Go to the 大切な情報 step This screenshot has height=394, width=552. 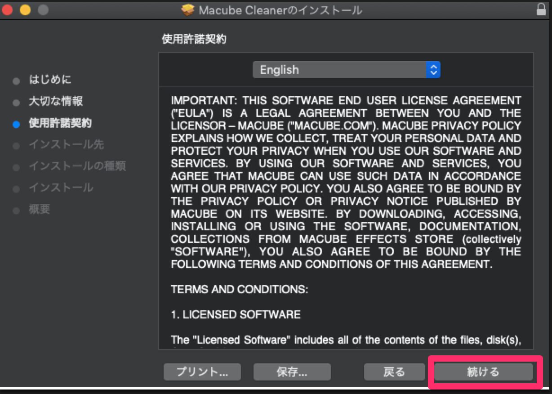pos(56,102)
